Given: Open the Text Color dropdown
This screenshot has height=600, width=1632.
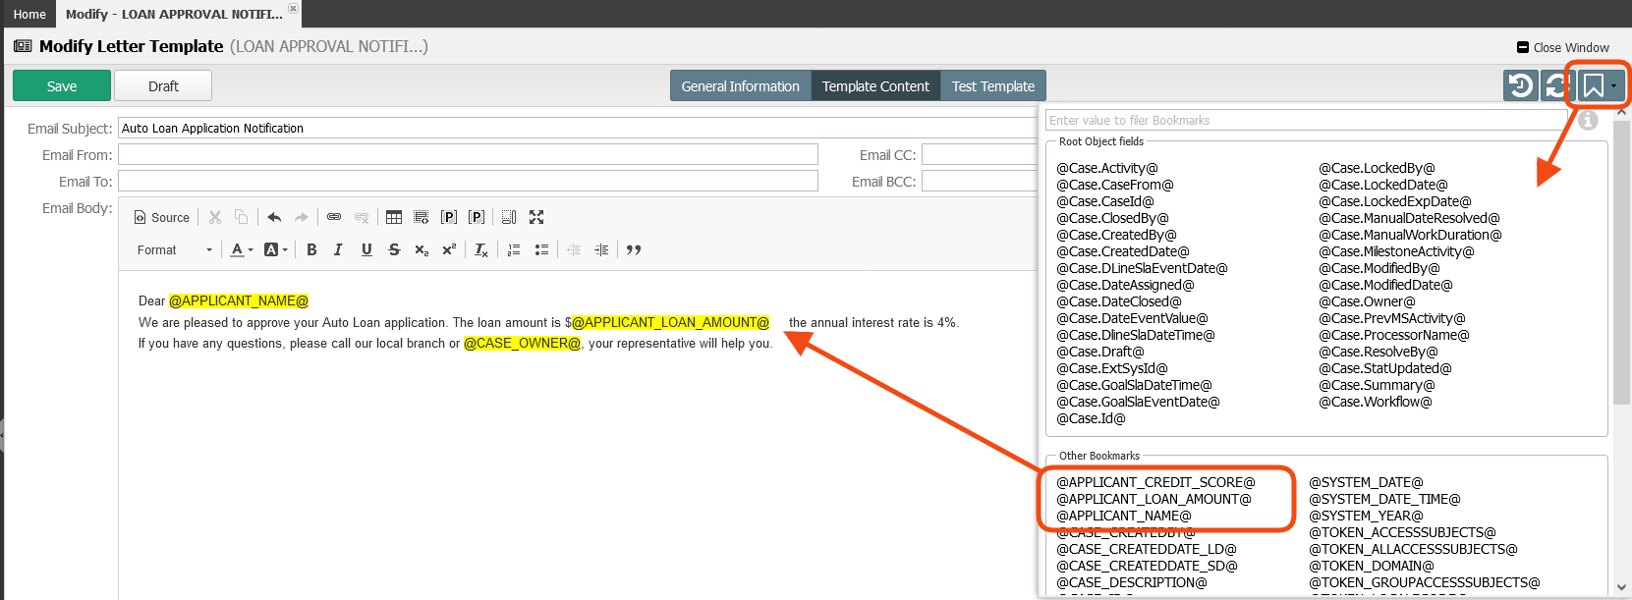Looking at the screenshot, I should click(242, 249).
